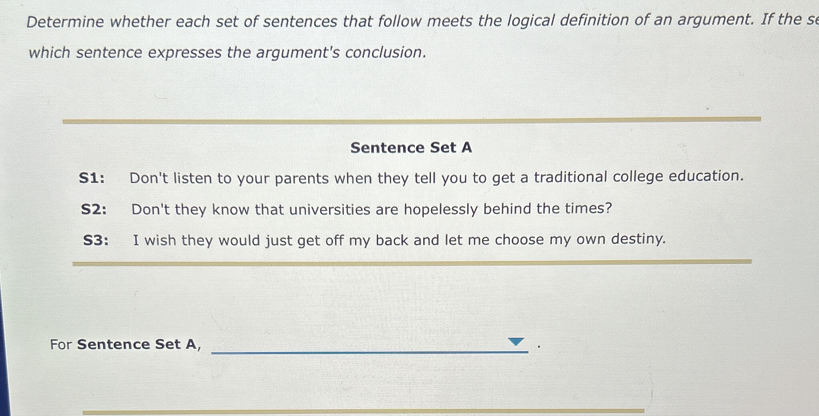This screenshot has height=416, width=819.
Task: Click the S1: label
Action: click(x=92, y=177)
